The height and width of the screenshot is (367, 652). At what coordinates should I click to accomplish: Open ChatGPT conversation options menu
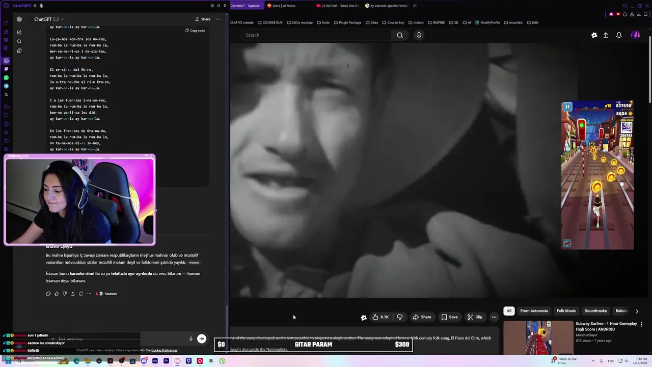coord(218,19)
